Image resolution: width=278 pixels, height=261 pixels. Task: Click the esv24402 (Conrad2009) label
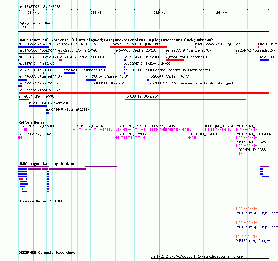pyautogui.click(x=255, y=50)
